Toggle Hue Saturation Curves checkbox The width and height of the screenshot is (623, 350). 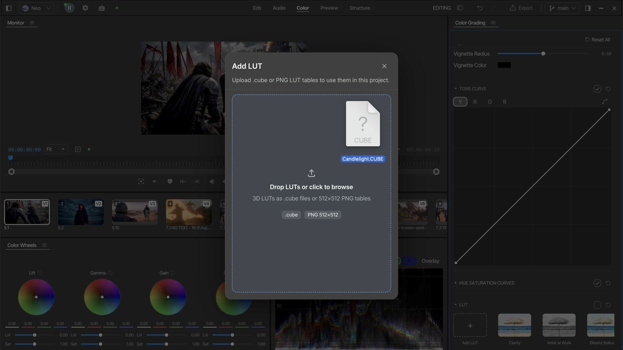click(597, 283)
